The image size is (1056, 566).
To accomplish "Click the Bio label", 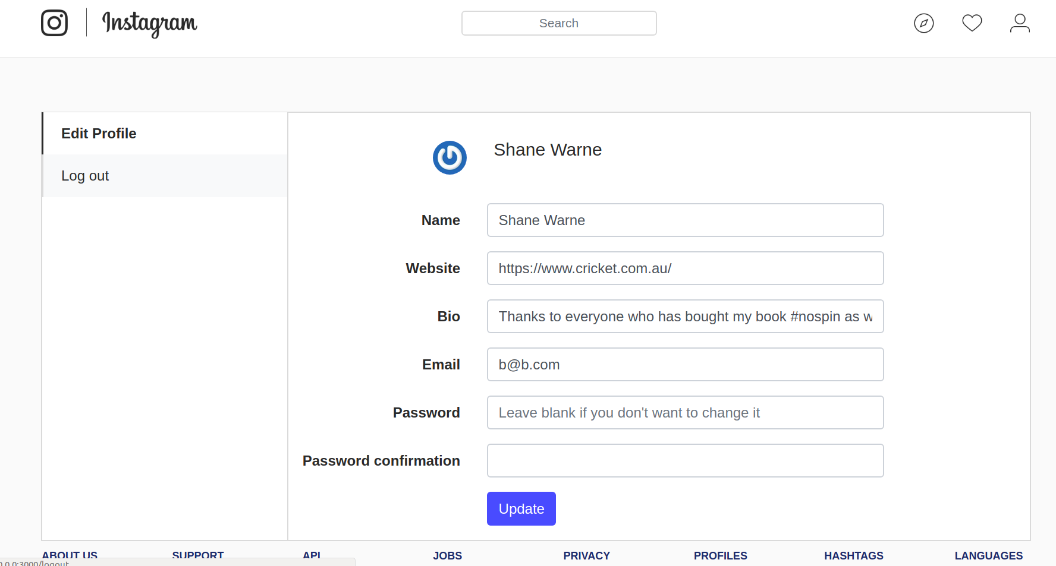I will click(449, 317).
